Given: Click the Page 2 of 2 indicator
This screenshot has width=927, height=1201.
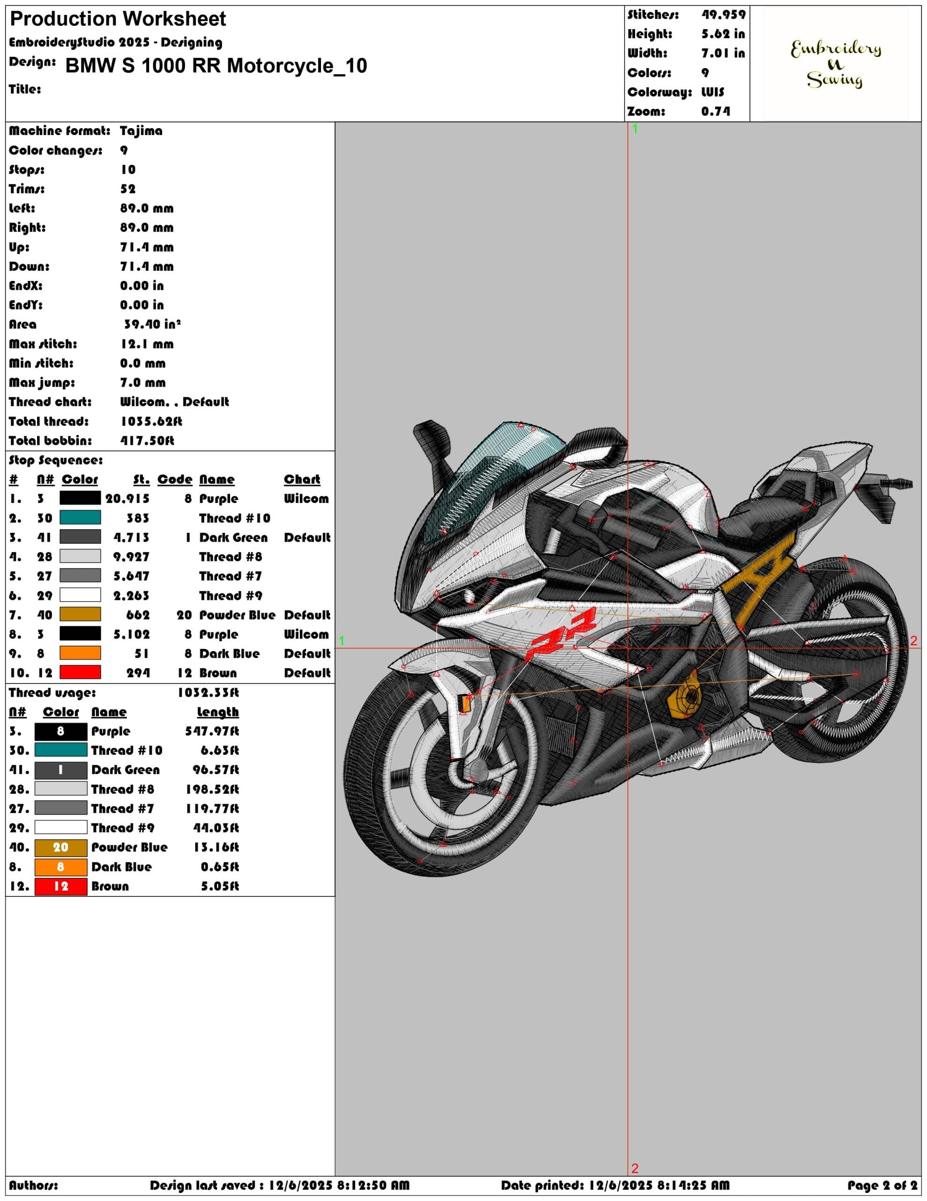Looking at the screenshot, I should (x=882, y=1186).
